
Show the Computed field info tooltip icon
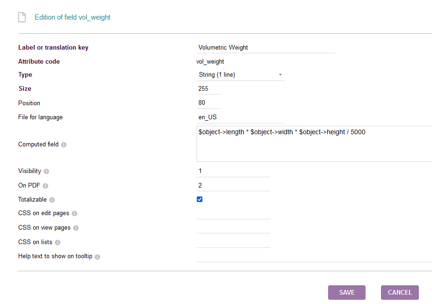pyautogui.click(x=64, y=145)
